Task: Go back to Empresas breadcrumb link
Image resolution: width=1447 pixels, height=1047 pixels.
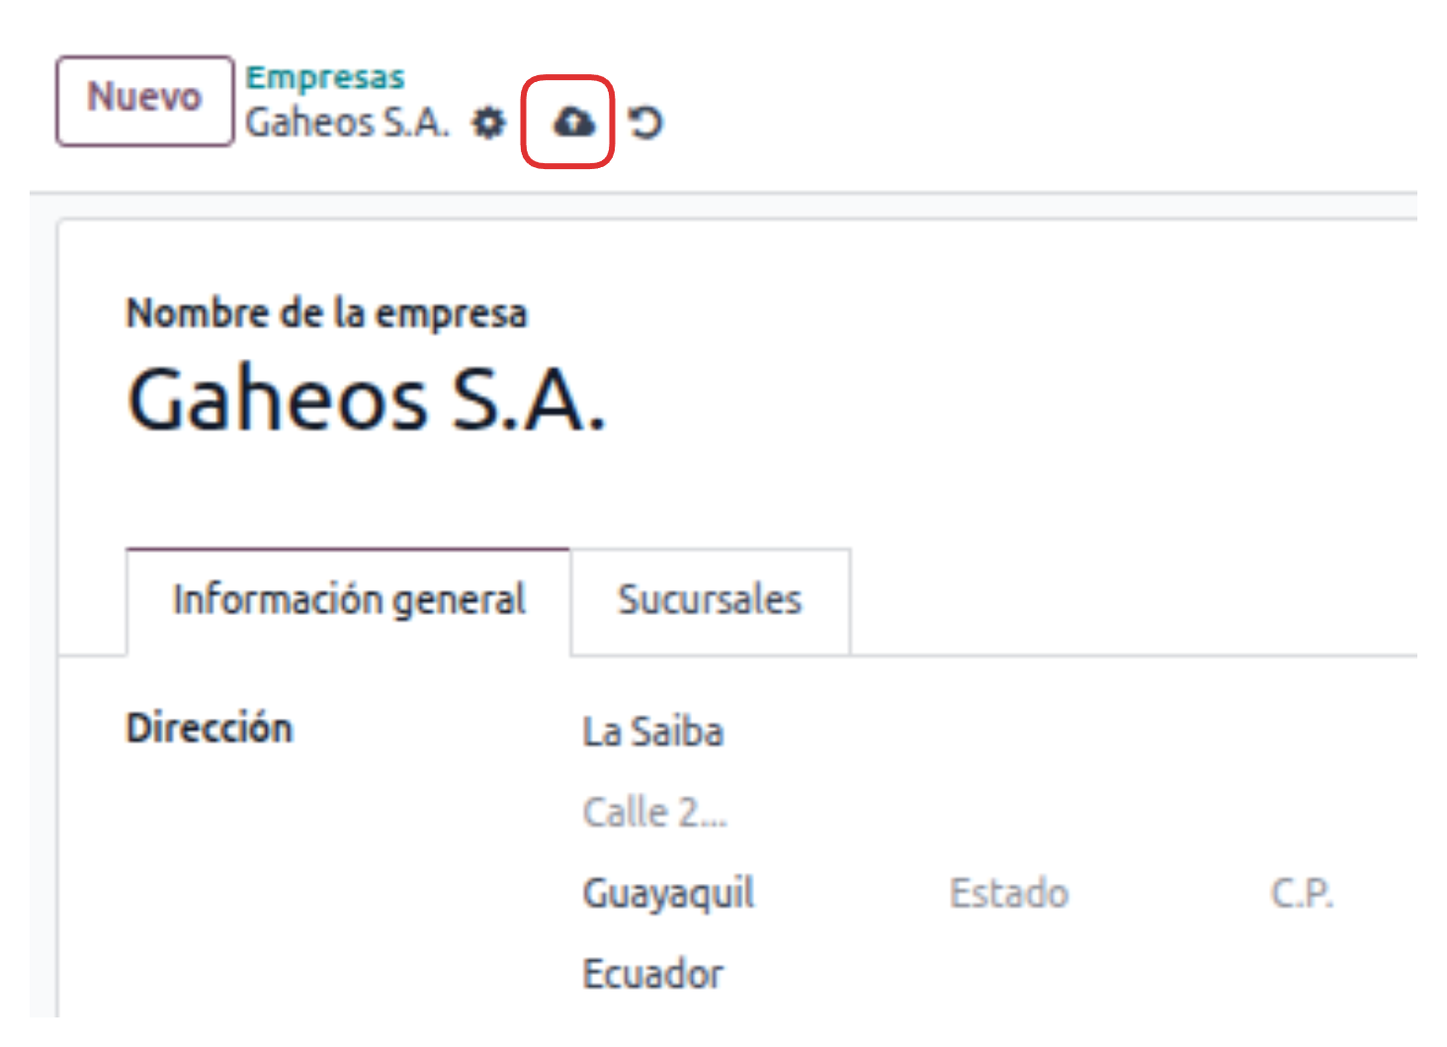Action: 325,77
